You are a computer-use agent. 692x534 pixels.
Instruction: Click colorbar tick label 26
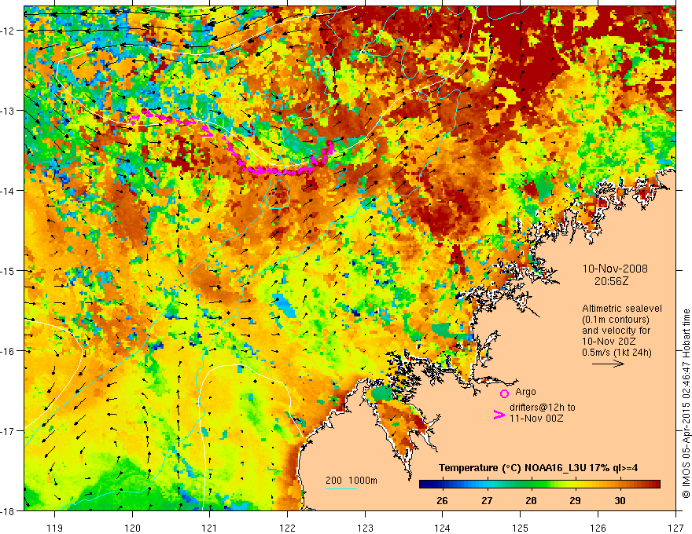(442, 501)
